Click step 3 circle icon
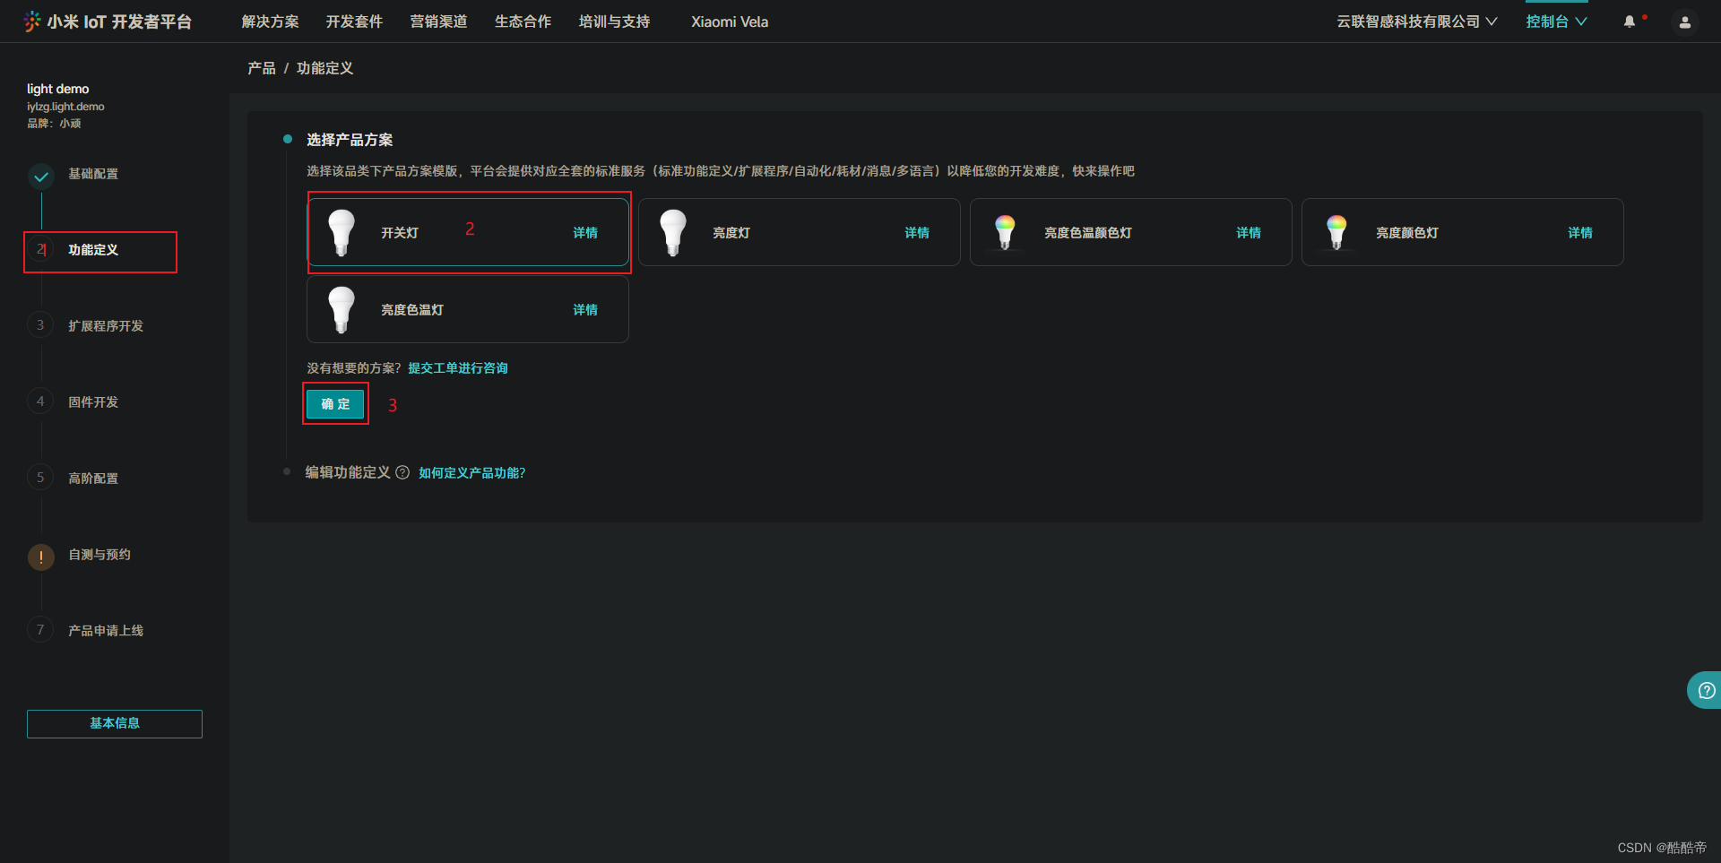 [x=40, y=325]
